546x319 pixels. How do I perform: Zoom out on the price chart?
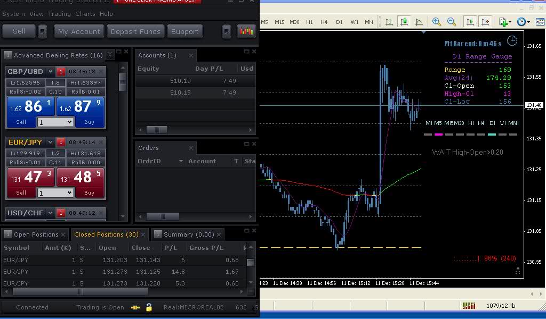click(x=452, y=22)
